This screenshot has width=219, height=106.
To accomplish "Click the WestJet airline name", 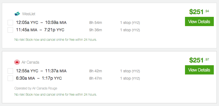I will 29,14.
